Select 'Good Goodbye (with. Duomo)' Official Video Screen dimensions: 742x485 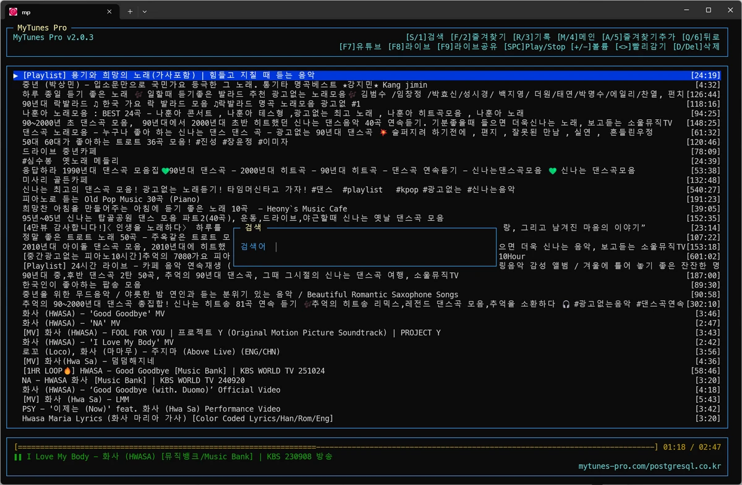(x=367, y=390)
